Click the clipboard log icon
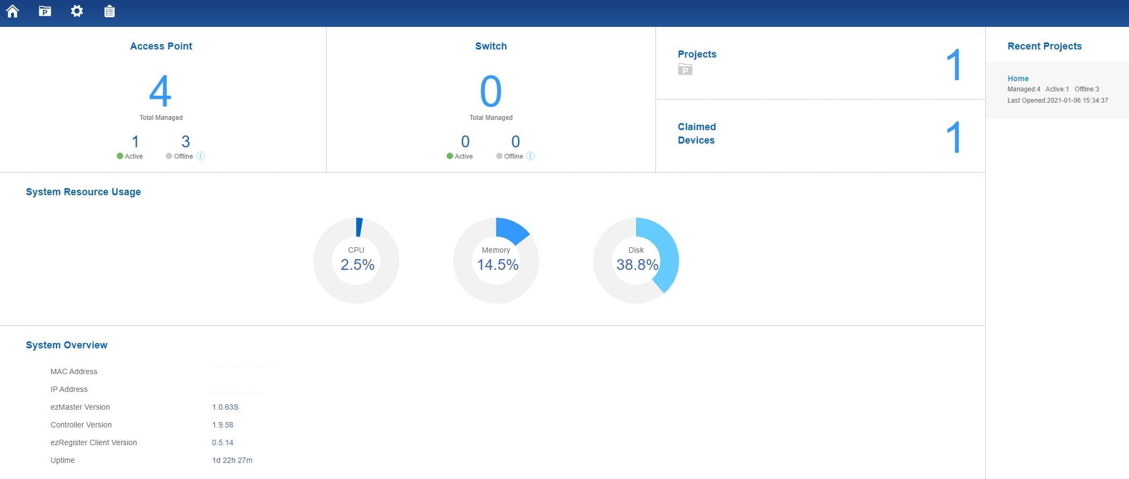Viewport: 1129px width, 479px height. click(109, 11)
